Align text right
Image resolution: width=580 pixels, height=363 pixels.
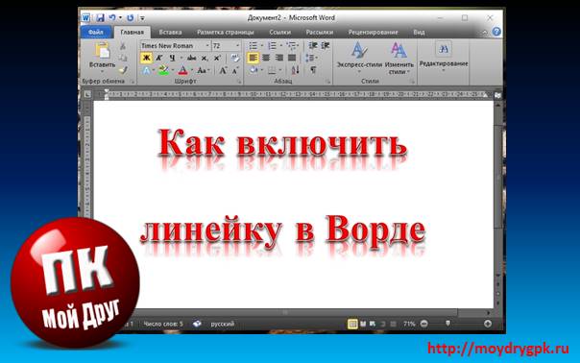coord(278,58)
